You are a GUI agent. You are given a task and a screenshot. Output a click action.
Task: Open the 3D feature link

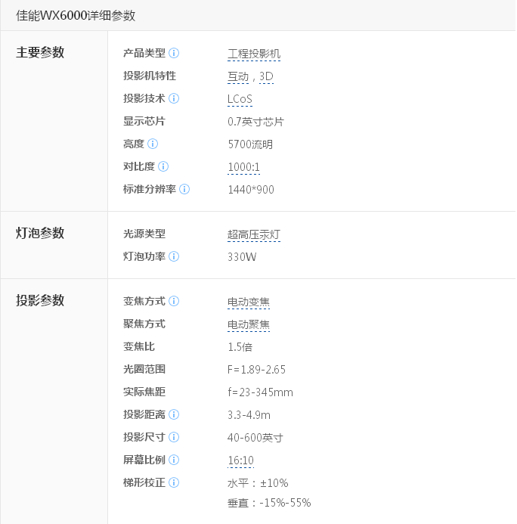click(x=266, y=76)
